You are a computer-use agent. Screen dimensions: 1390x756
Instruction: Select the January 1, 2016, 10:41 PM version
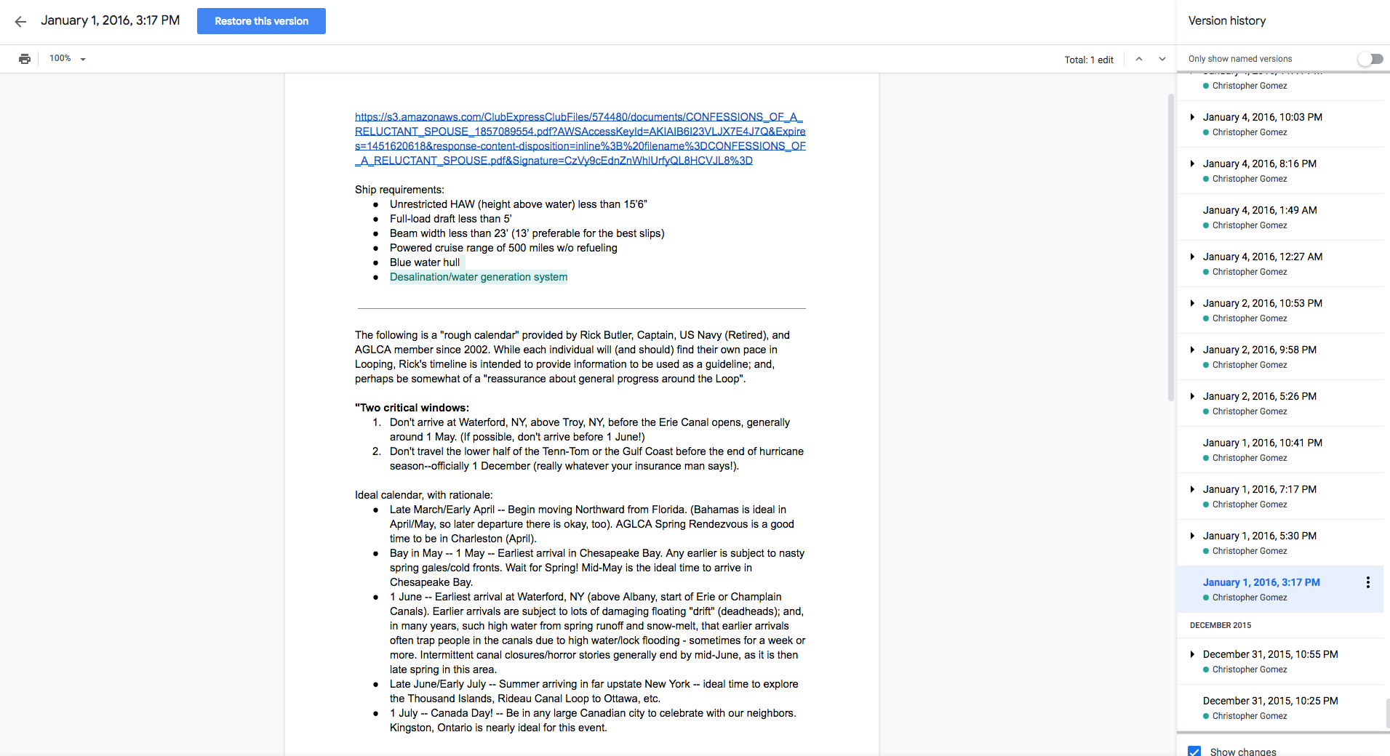point(1280,450)
